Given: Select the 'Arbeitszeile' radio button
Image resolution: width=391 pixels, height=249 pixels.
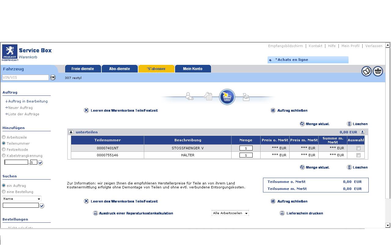Looking at the screenshot, I should coord(4,137).
